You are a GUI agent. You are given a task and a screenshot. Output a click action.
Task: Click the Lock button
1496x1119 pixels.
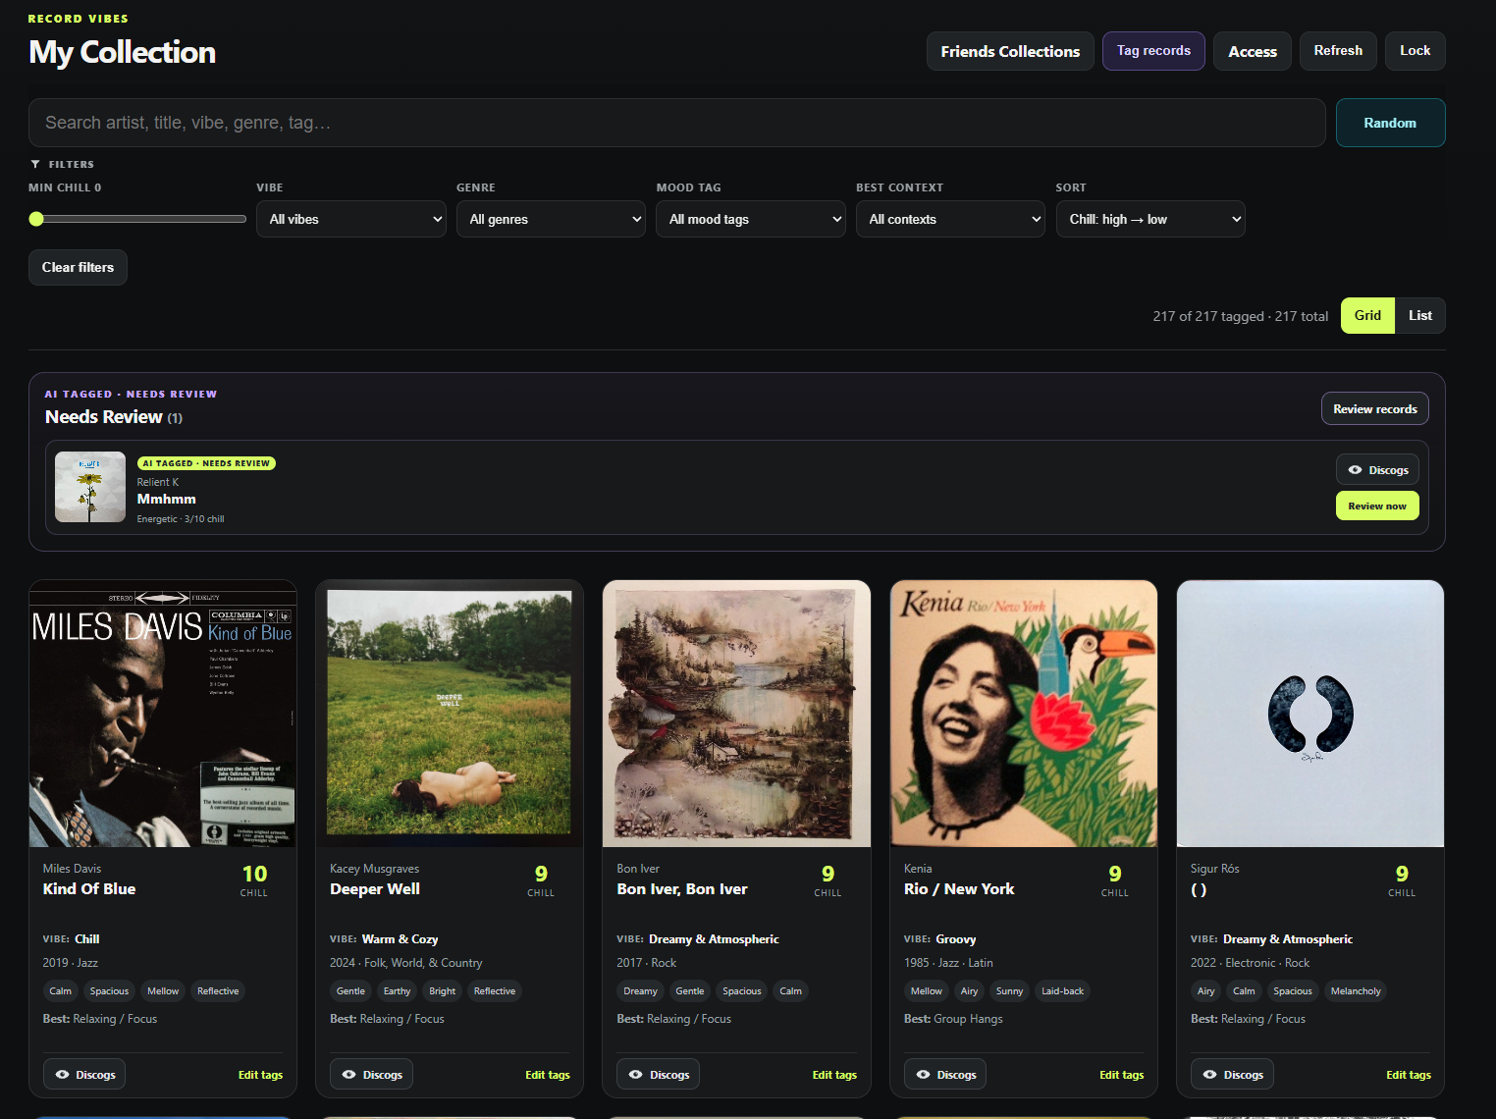[x=1415, y=51]
